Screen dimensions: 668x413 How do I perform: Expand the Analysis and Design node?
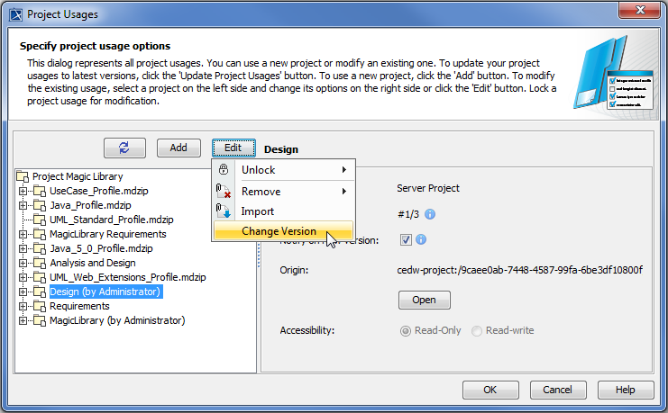[23, 263]
